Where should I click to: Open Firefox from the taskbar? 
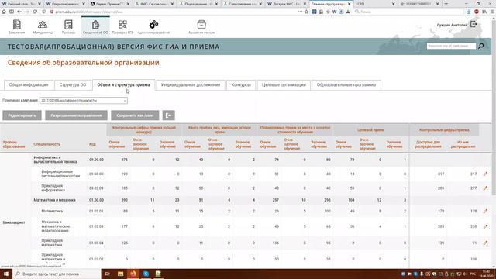coord(133,274)
